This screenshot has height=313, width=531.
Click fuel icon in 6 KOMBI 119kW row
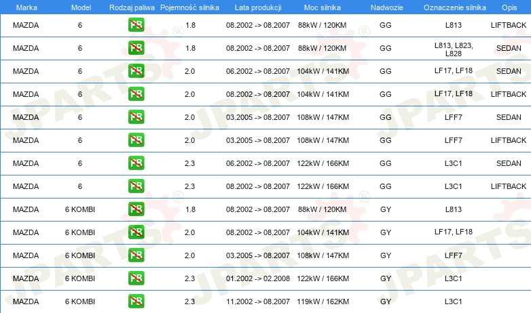[136, 301]
